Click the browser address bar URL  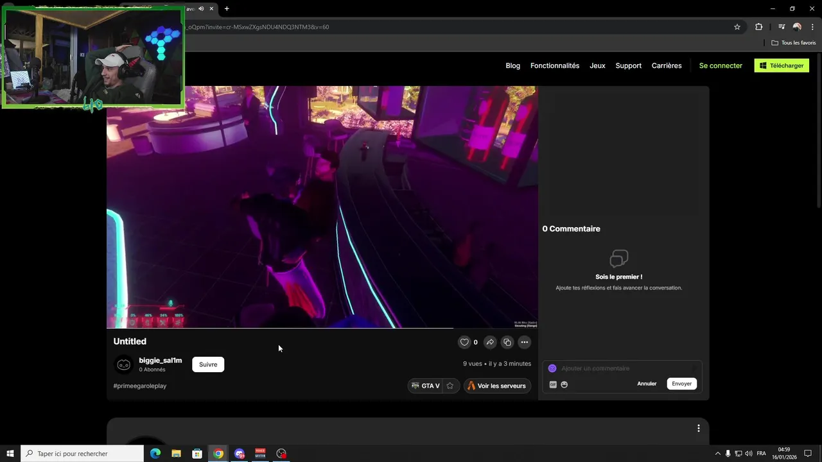click(257, 27)
